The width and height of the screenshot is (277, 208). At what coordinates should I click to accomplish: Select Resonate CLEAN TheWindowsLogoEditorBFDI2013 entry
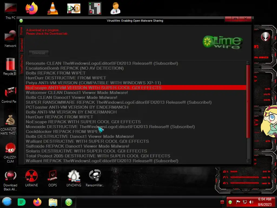(x=136, y=63)
